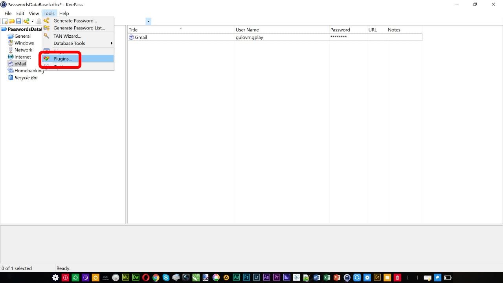Open the Help menu

(x=64, y=13)
